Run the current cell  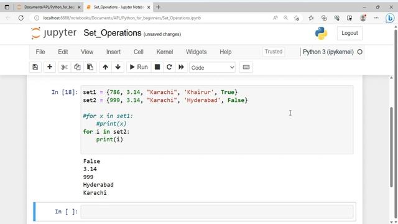139,67
